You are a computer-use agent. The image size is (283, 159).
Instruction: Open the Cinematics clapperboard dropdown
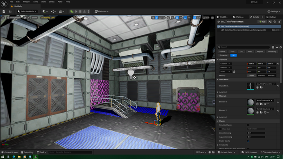[x=61, y=11]
